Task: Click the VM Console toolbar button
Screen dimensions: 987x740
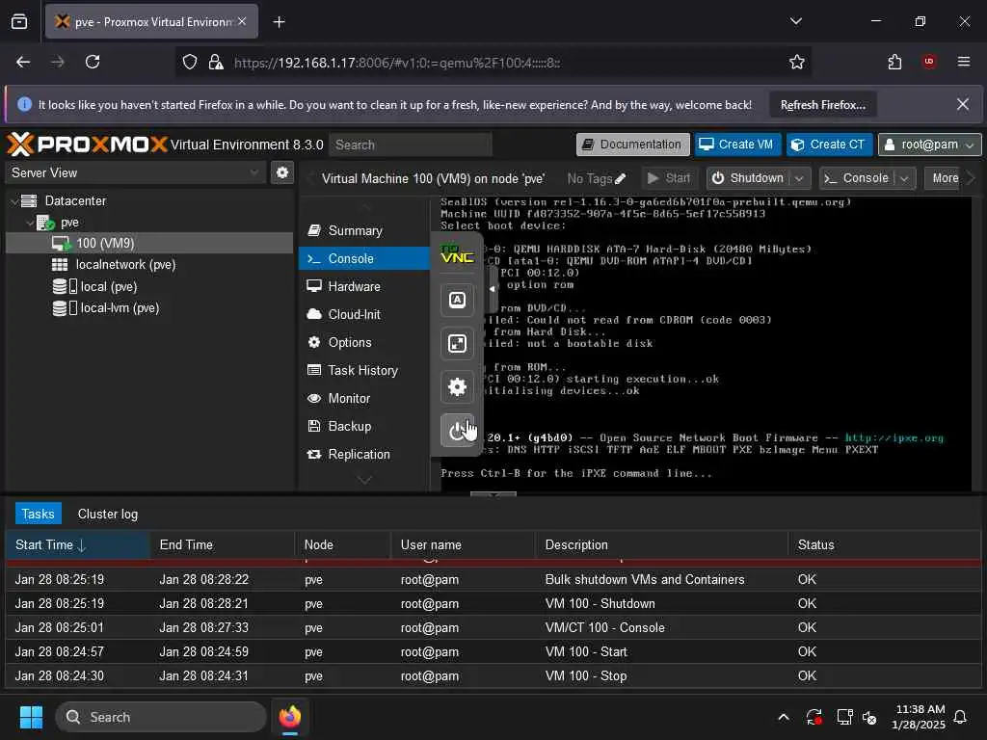Action: 857,178
